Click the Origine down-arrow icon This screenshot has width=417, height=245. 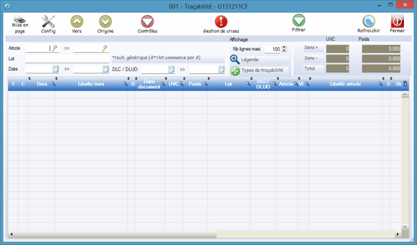tap(105, 22)
